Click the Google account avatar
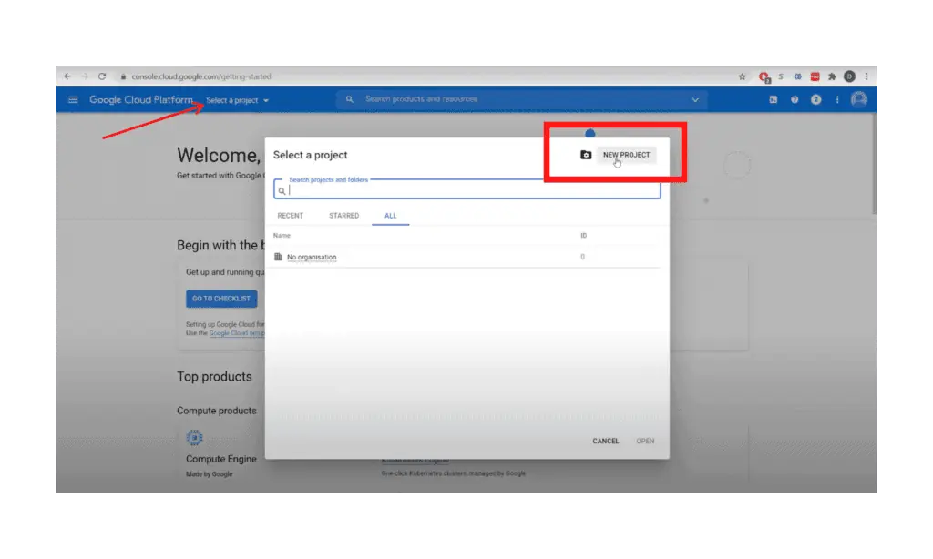This screenshot has width=933, height=559. [858, 100]
